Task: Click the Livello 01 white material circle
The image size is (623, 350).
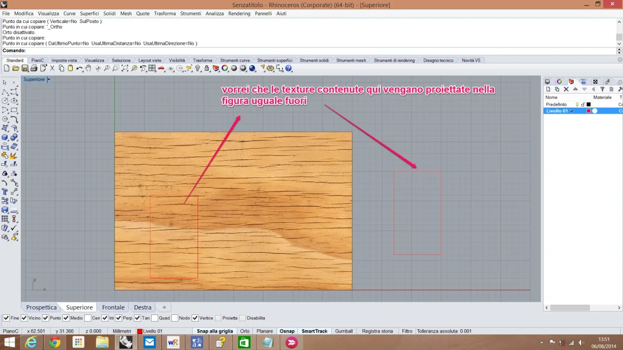Action: pyautogui.click(x=595, y=111)
